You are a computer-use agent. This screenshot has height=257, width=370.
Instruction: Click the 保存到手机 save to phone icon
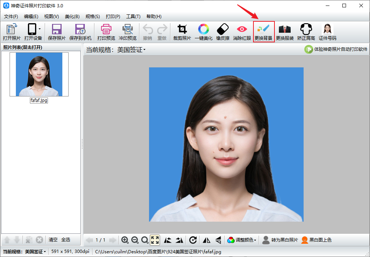click(80, 32)
